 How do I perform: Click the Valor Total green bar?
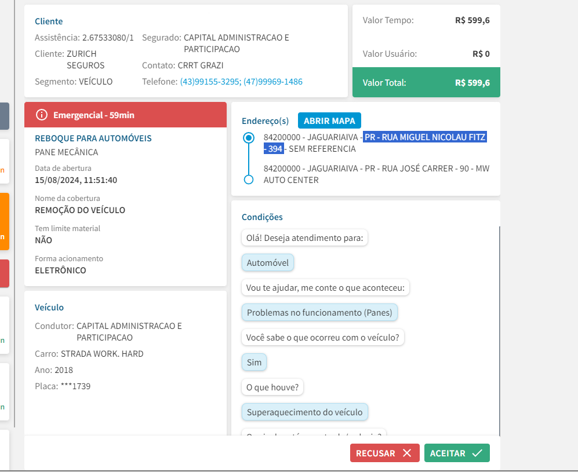coord(426,82)
